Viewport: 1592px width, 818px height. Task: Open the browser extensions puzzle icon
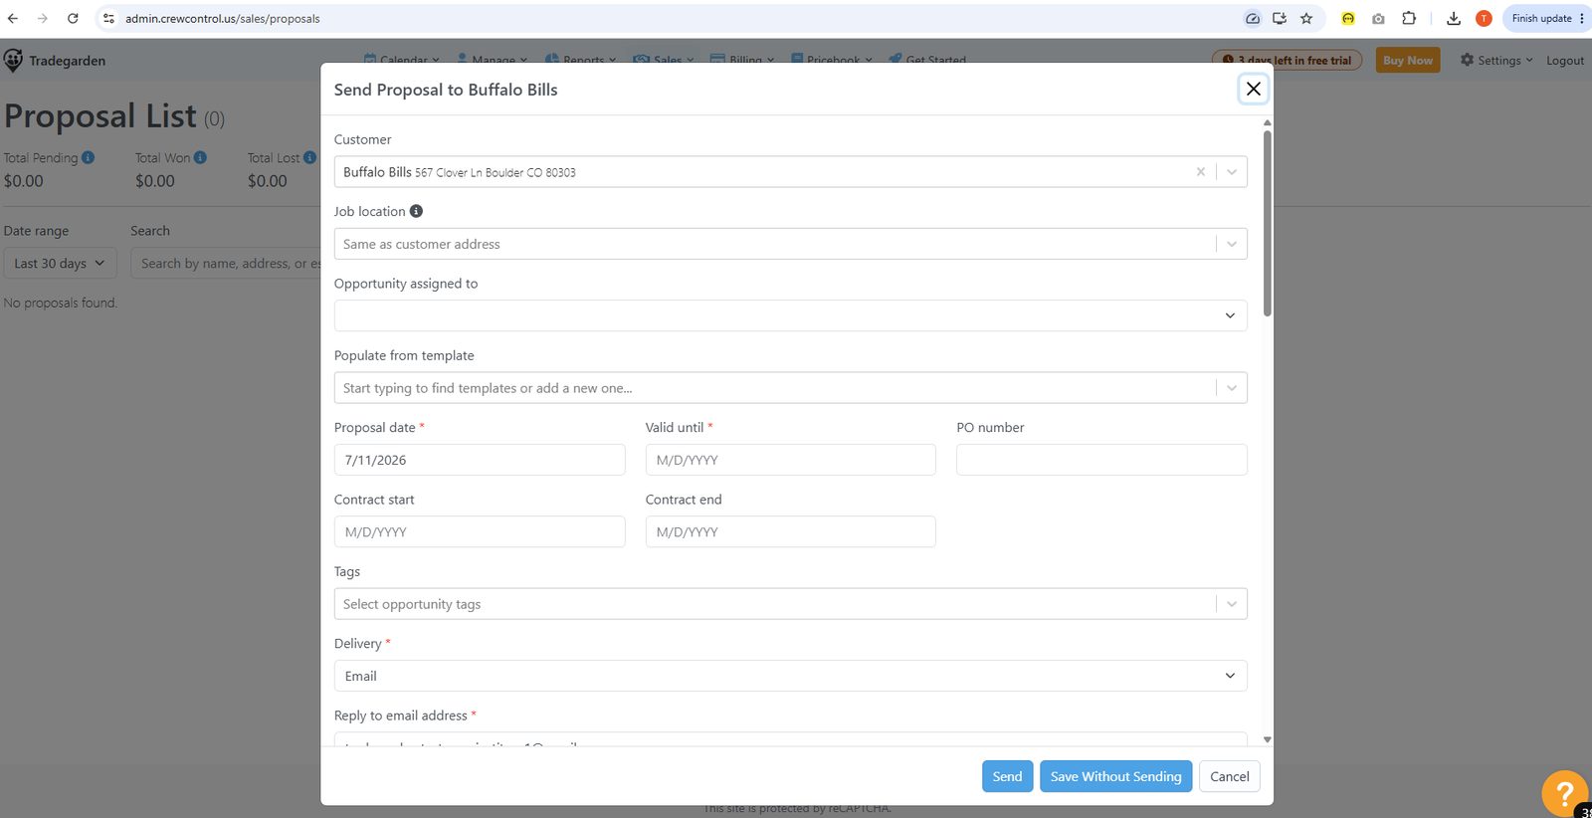[1409, 18]
